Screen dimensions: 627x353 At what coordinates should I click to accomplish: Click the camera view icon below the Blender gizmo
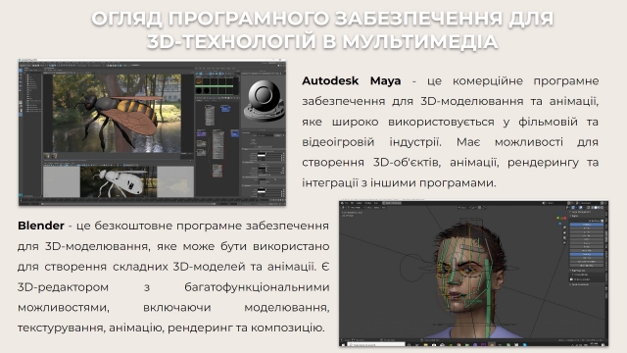tap(564, 237)
